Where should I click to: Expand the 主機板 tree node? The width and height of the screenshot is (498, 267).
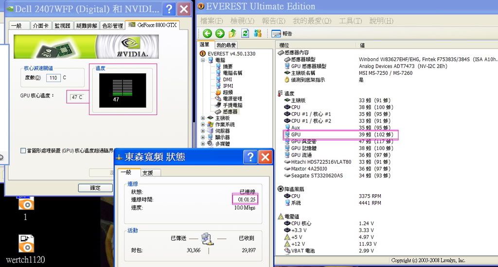coord(203,118)
